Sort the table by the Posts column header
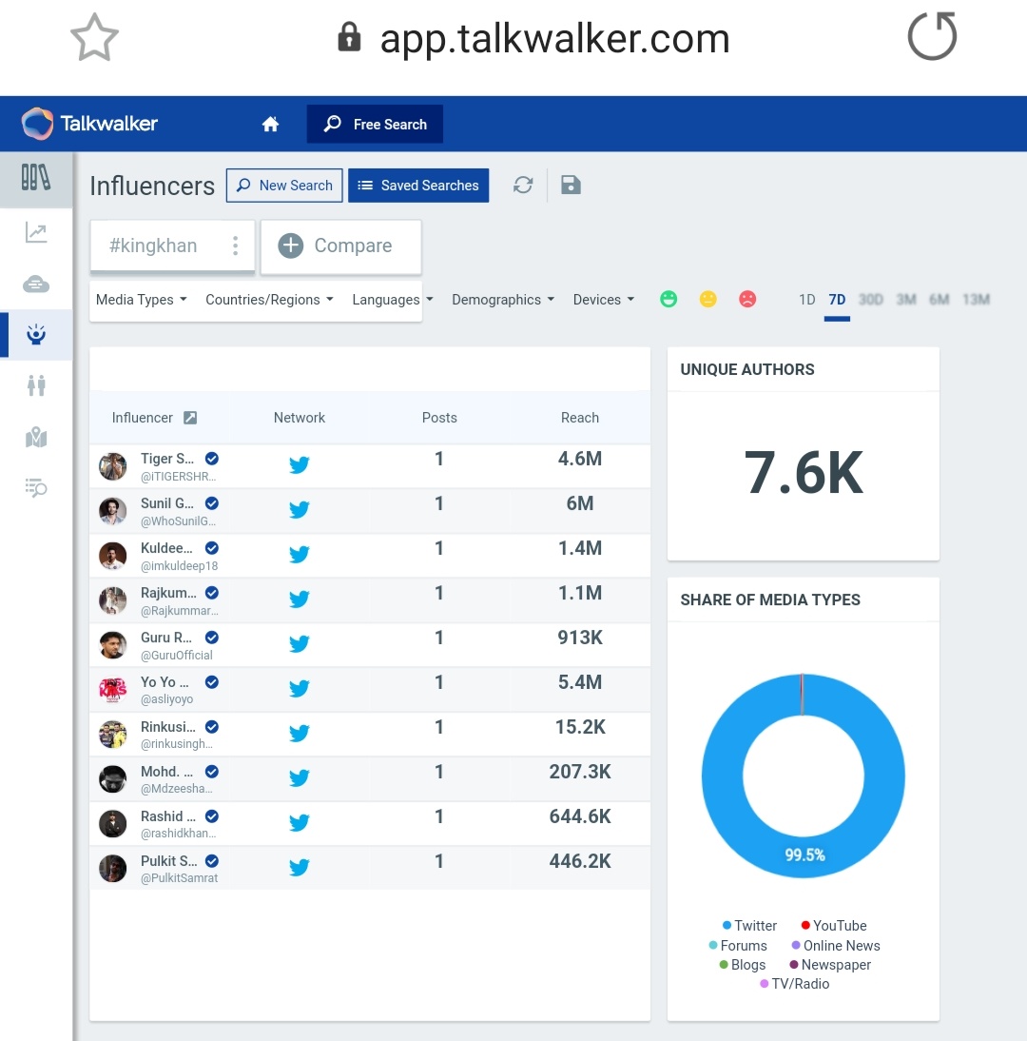This screenshot has height=1041, width=1027. pyautogui.click(x=439, y=418)
